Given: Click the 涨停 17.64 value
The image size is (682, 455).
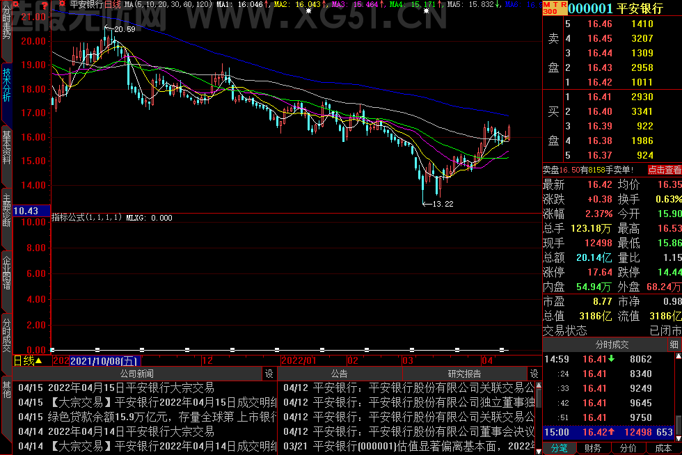Looking at the screenshot, I should (x=600, y=272).
